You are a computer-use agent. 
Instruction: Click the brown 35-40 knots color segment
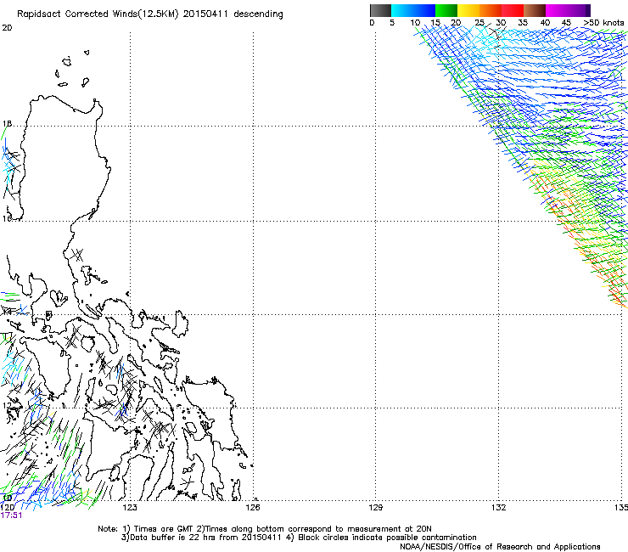(535, 10)
